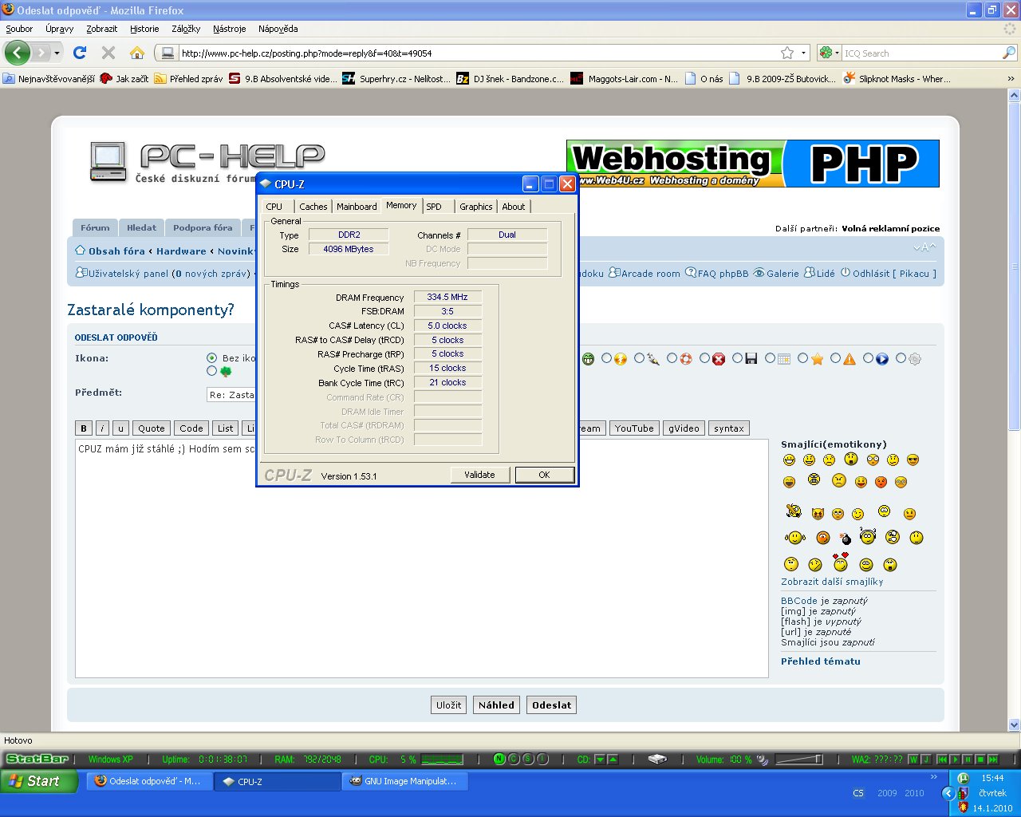Open Firefox home page icon
This screenshot has width=1021, height=817.
[137, 53]
